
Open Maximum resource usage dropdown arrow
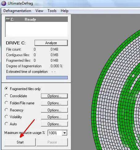(x=64, y=133)
